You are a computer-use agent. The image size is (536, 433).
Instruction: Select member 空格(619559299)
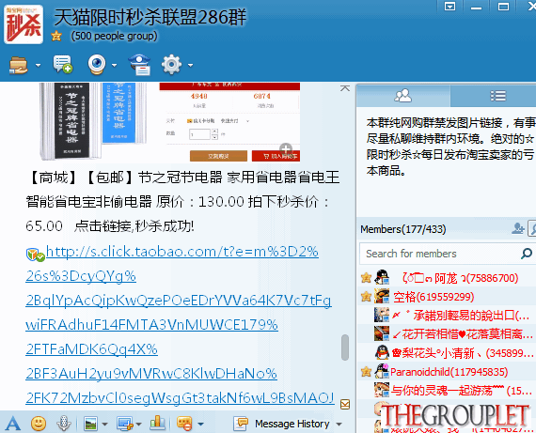pyautogui.click(x=447, y=297)
